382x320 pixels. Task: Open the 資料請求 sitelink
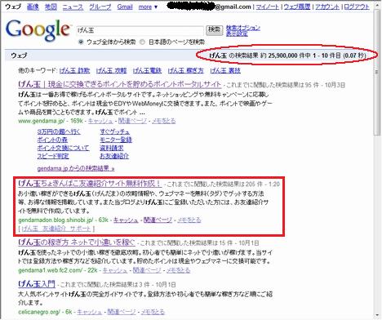pos(112,148)
